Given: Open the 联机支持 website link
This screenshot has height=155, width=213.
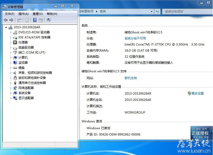Looking at the screenshot, I should [131, 78].
